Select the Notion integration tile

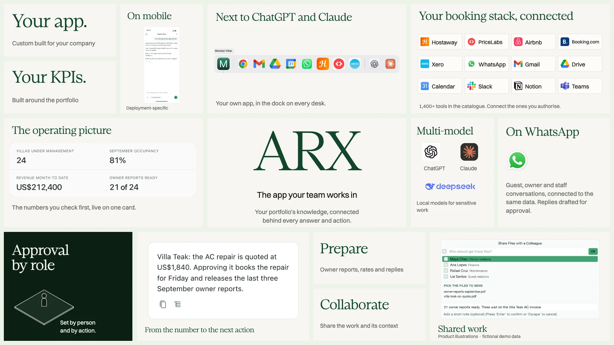coord(533,86)
